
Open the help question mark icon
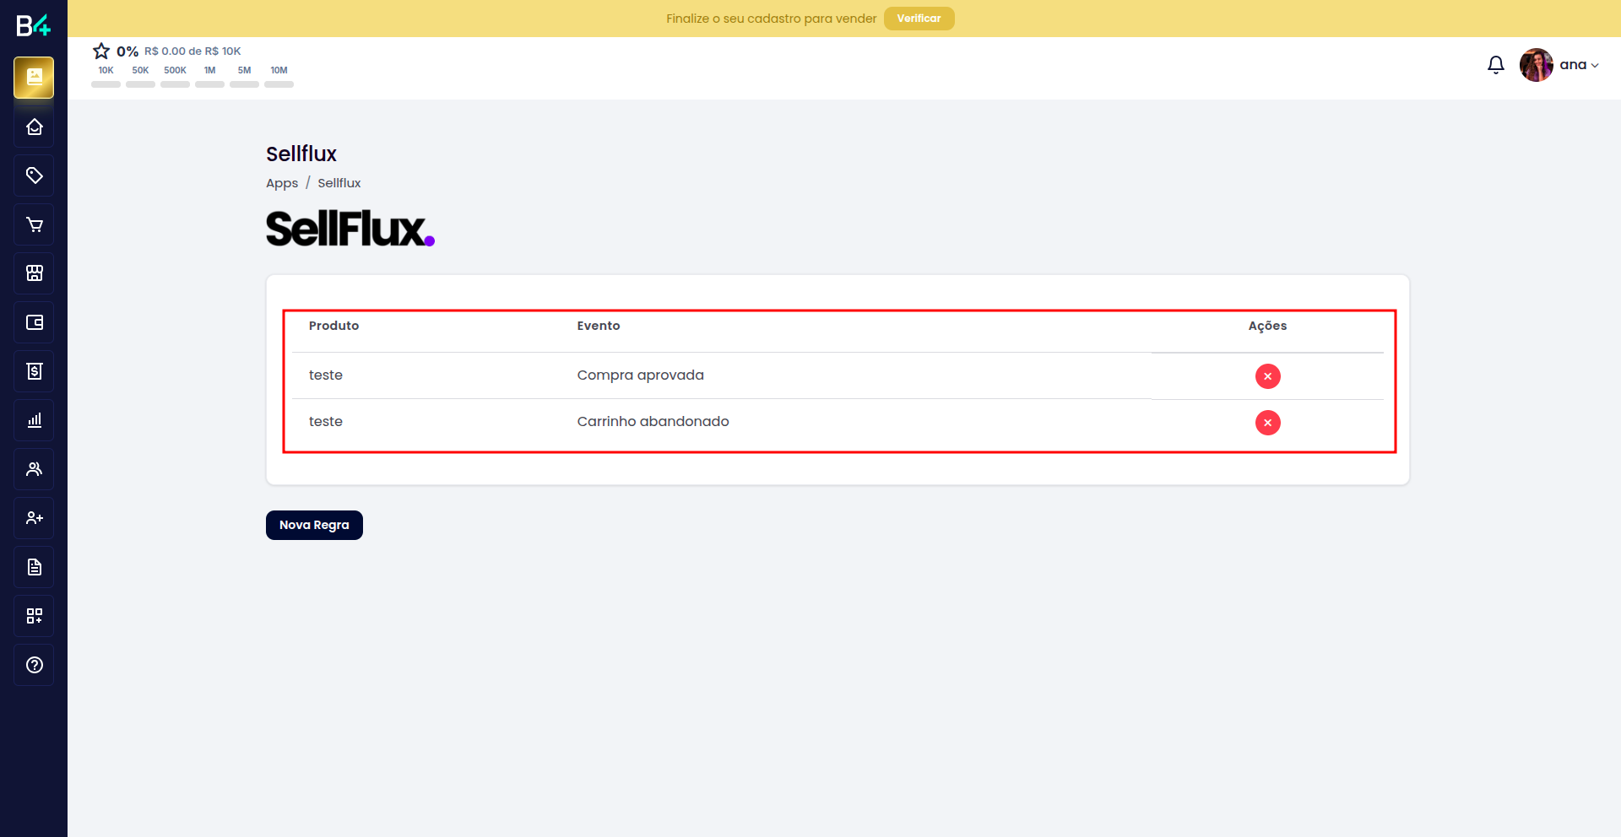(34, 665)
